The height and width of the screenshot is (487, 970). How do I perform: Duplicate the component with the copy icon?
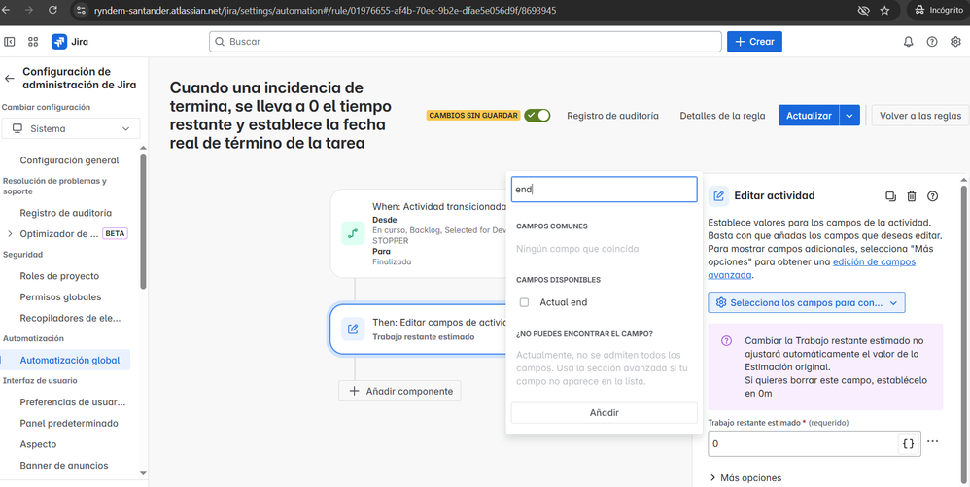[890, 196]
